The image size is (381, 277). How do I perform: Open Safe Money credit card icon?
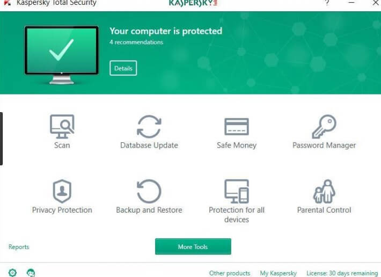click(x=237, y=126)
